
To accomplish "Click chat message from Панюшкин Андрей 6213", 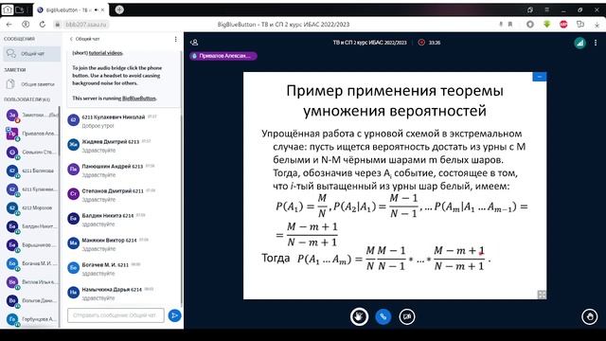I will [122, 170].
